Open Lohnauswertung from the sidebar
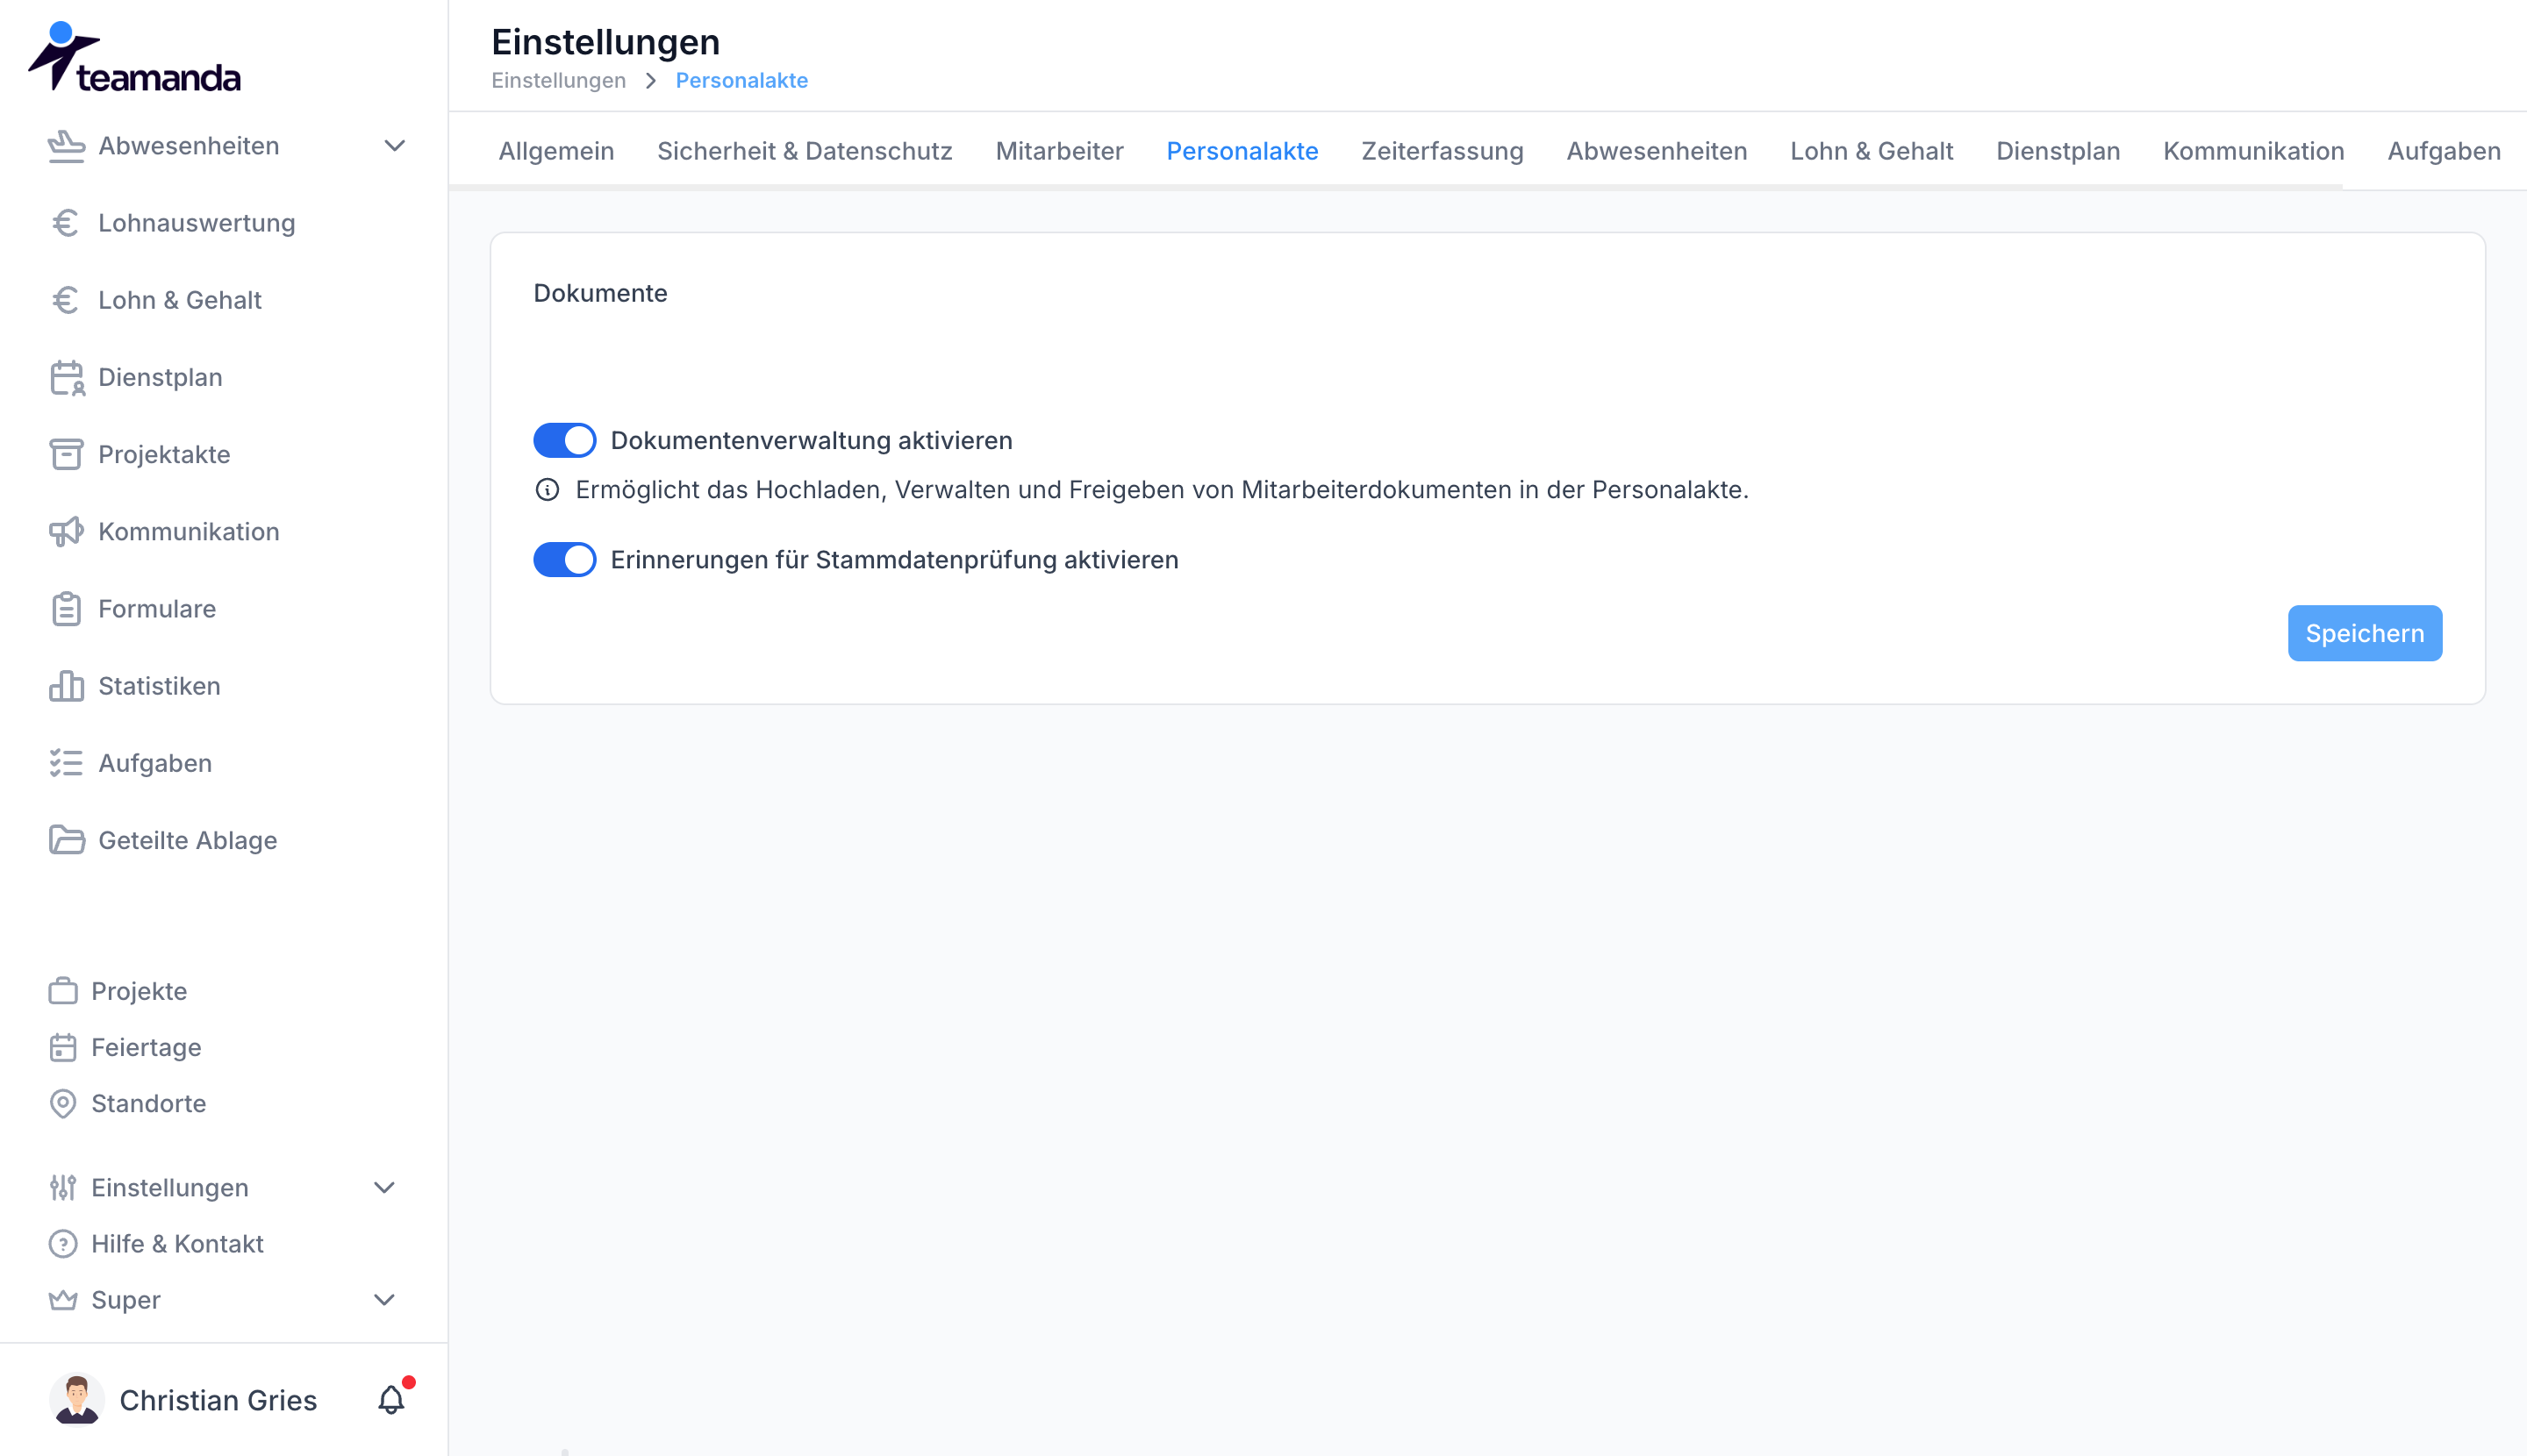This screenshot has height=1456, width=2527. point(196,223)
